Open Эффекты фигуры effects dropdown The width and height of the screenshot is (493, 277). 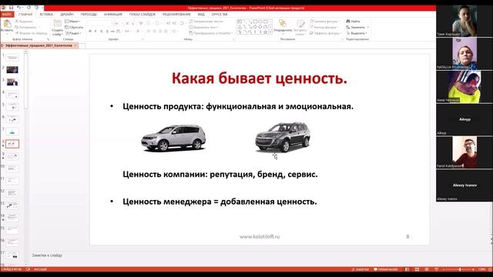point(325,33)
